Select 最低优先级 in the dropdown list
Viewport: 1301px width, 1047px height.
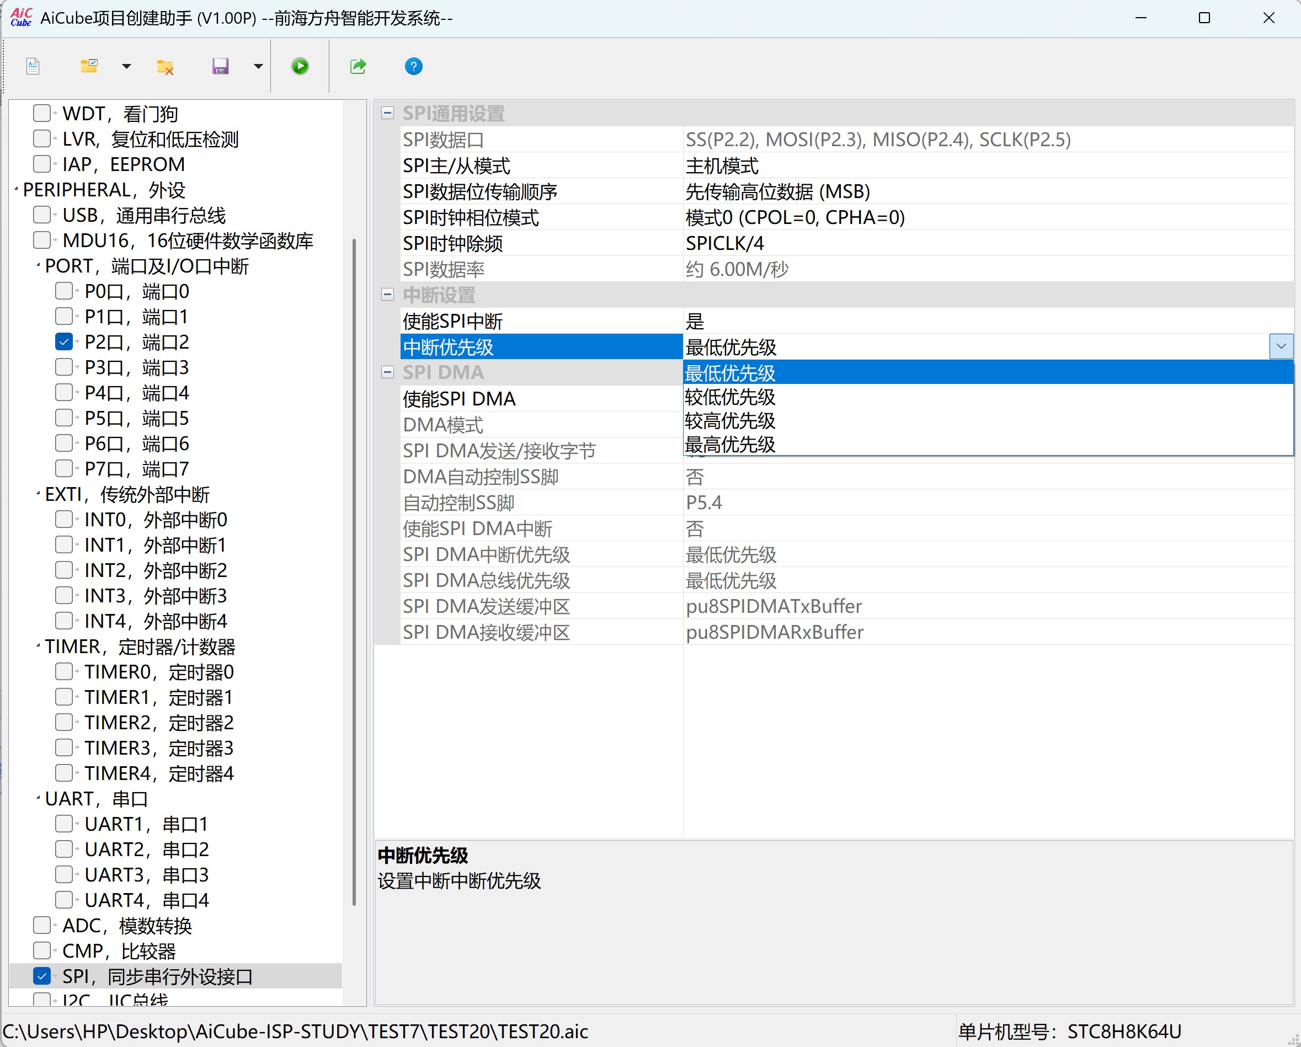click(x=988, y=373)
